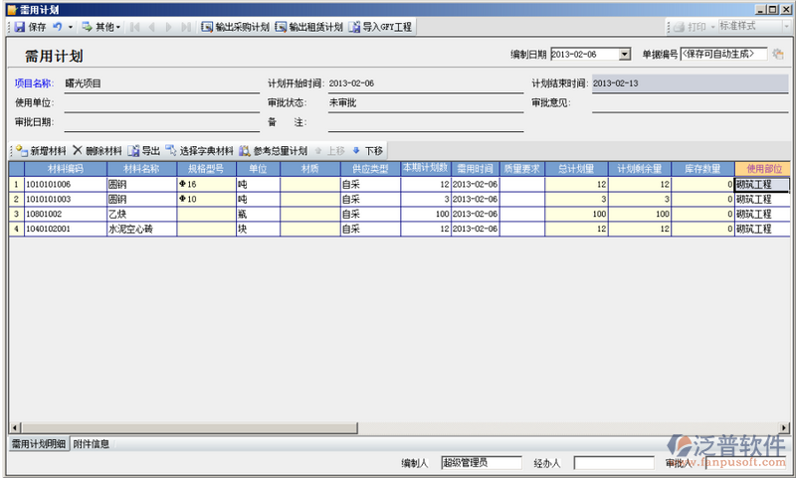Click the undo arrow icon
Screen dimensions: 796x478
click(57, 27)
